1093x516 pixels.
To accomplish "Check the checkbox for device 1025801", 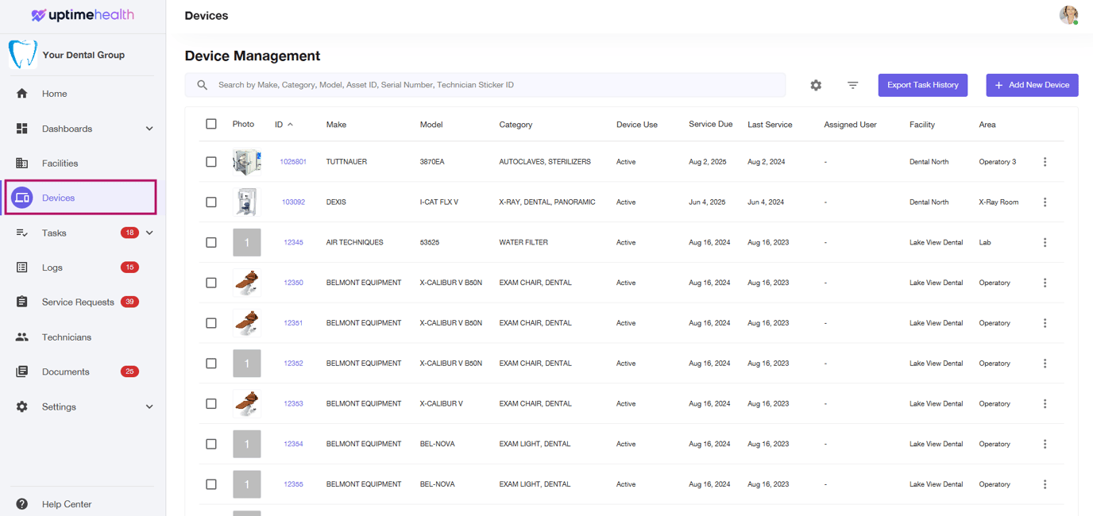I will pyautogui.click(x=211, y=161).
